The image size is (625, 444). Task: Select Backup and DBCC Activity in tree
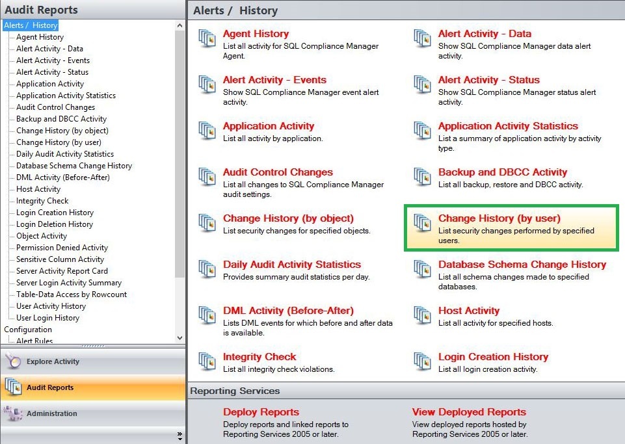61,119
